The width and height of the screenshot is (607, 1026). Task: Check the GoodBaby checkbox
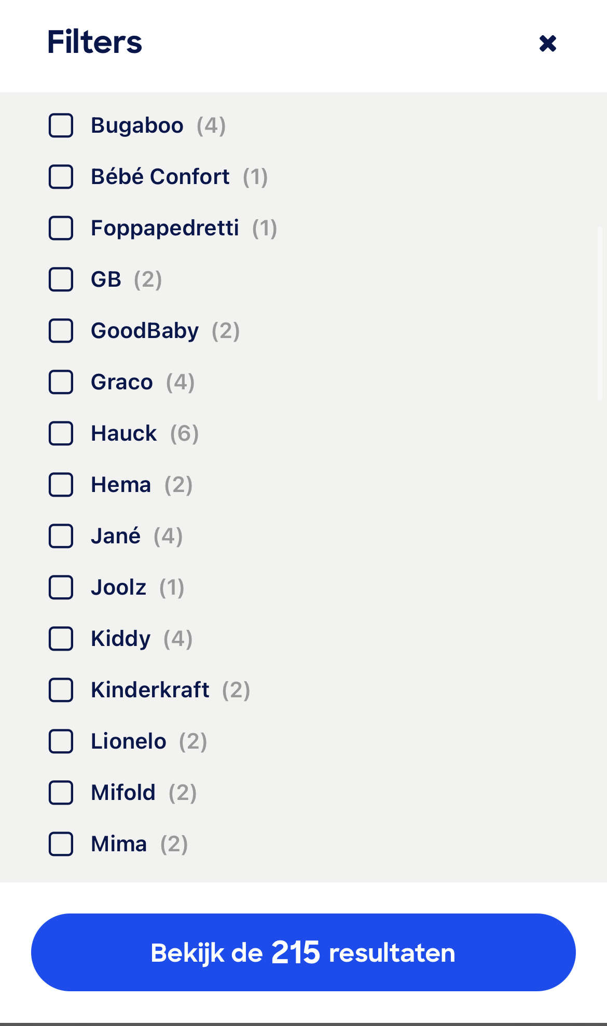click(61, 331)
